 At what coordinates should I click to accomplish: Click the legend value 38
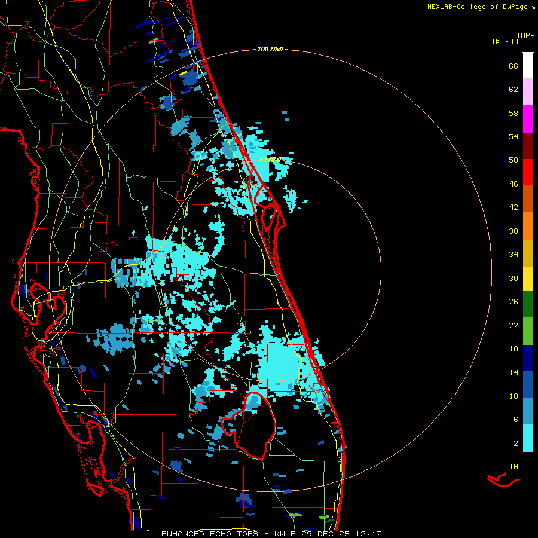tap(513, 231)
